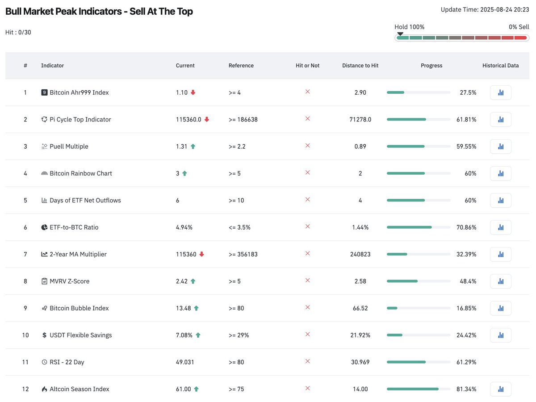
Task: View Puell Multiple historical chart icon
Action: point(501,147)
